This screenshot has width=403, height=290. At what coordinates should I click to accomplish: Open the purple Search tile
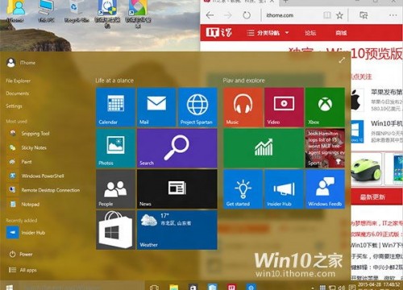pyautogui.click(x=177, y=148)
